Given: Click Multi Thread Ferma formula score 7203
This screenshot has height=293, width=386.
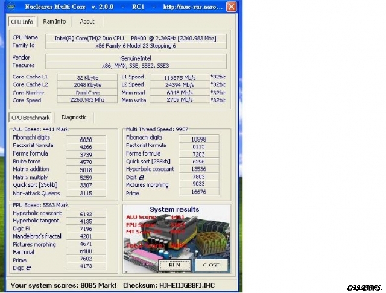Looking at the screenshot, I should click(198, 154).
